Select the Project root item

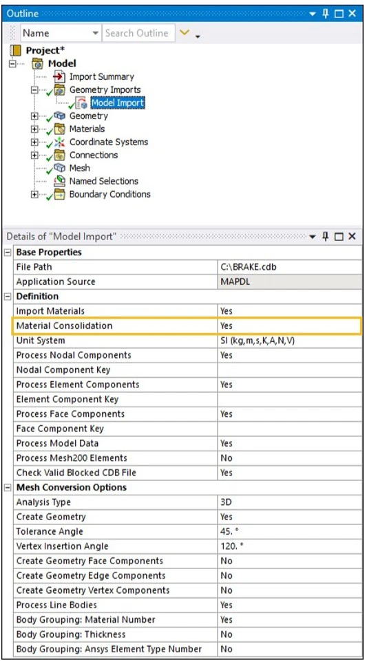point(45,50)
